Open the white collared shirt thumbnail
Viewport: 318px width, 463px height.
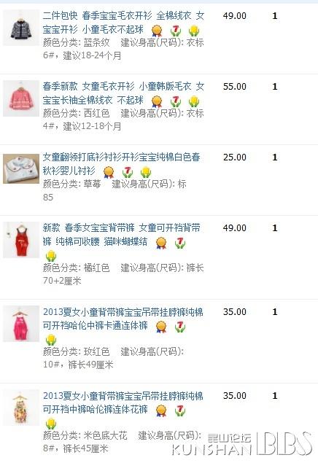coord(21,168)
